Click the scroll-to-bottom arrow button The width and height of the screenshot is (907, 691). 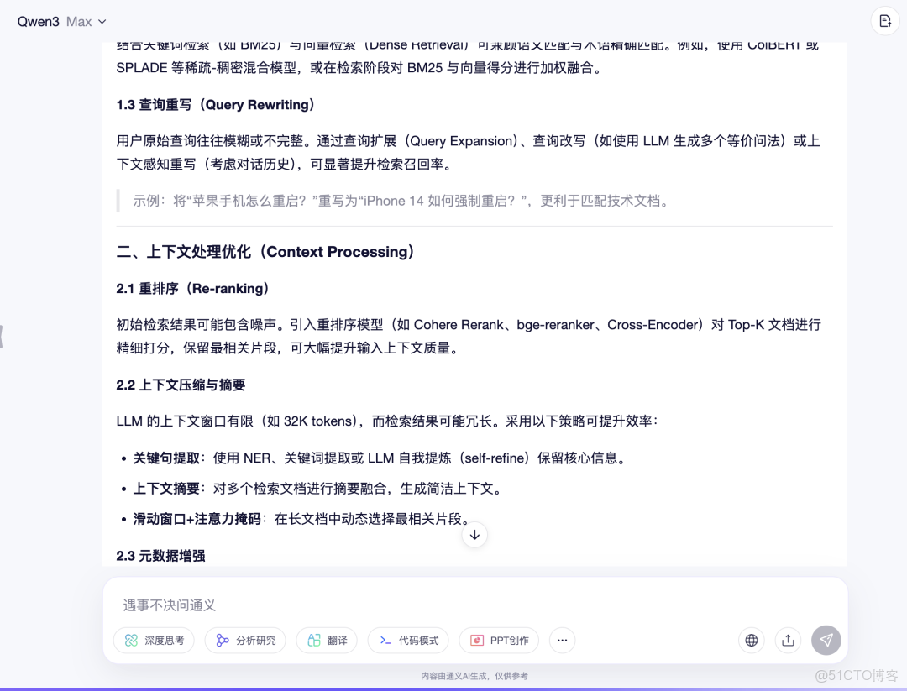pyautogui.click(x=474, y=535)
